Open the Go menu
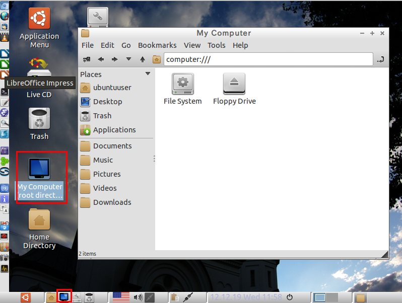Viewport: 402px width, 303px height. click(x=126, y=45)
